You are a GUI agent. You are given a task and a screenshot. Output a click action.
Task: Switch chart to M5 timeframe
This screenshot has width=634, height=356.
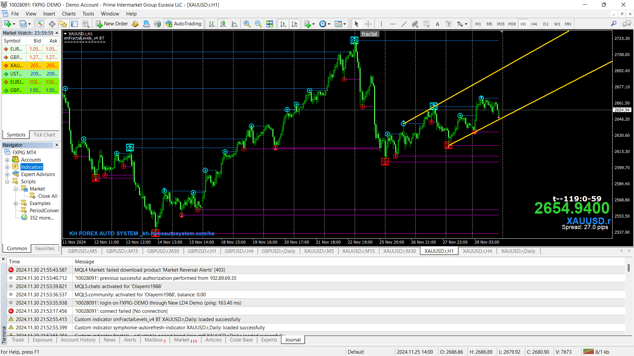pos(489,24)
